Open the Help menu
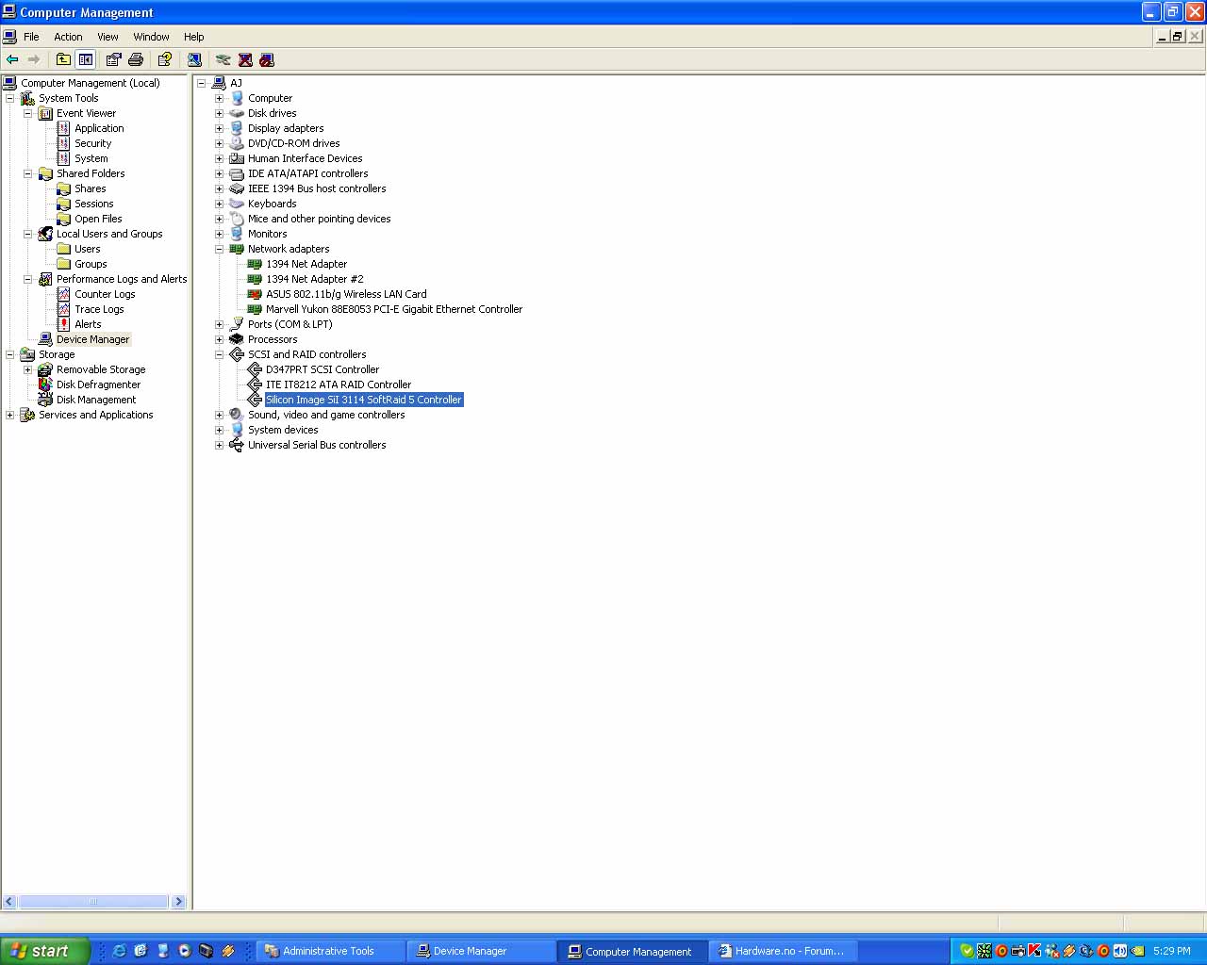Screen dimensions: 1207x965 [x=193, y=37]
